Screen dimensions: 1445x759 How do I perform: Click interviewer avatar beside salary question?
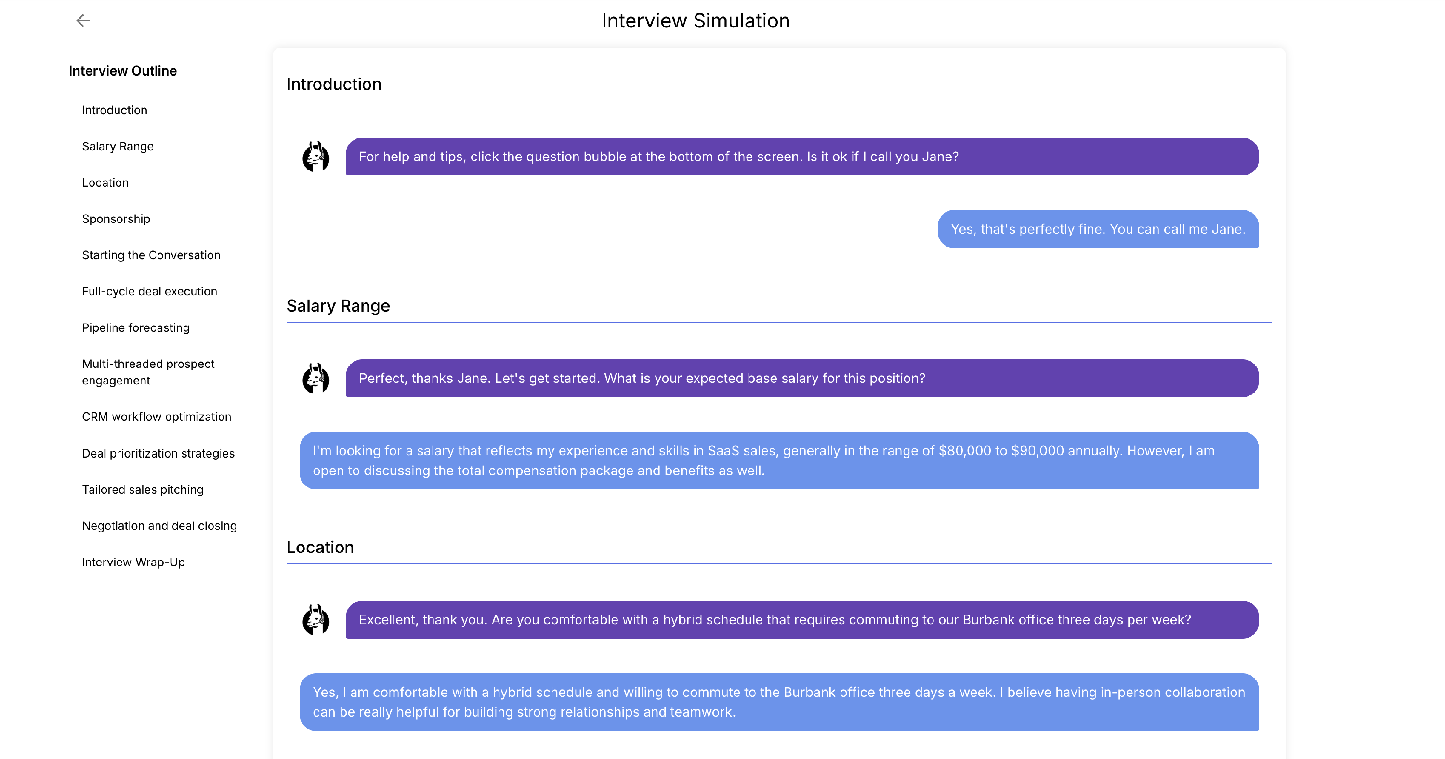coord(316,378)
